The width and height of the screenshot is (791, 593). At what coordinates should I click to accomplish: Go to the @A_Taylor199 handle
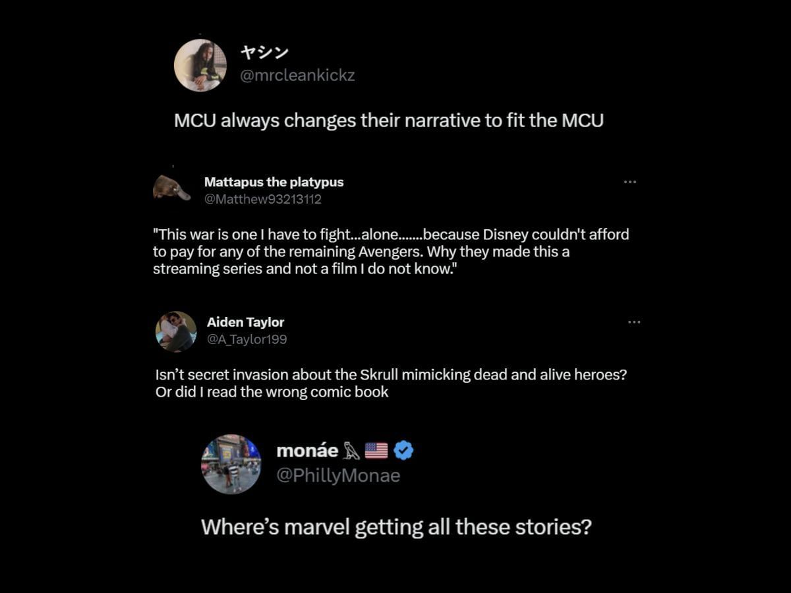coord(247,339)
